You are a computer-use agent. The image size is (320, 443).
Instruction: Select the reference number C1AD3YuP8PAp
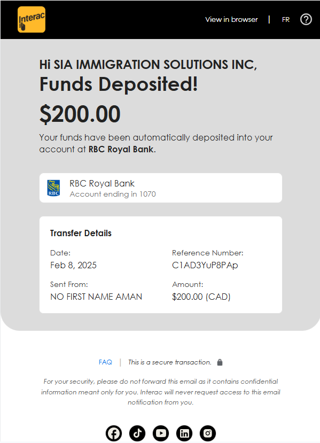pyautogui.click(x=205, y=265)
